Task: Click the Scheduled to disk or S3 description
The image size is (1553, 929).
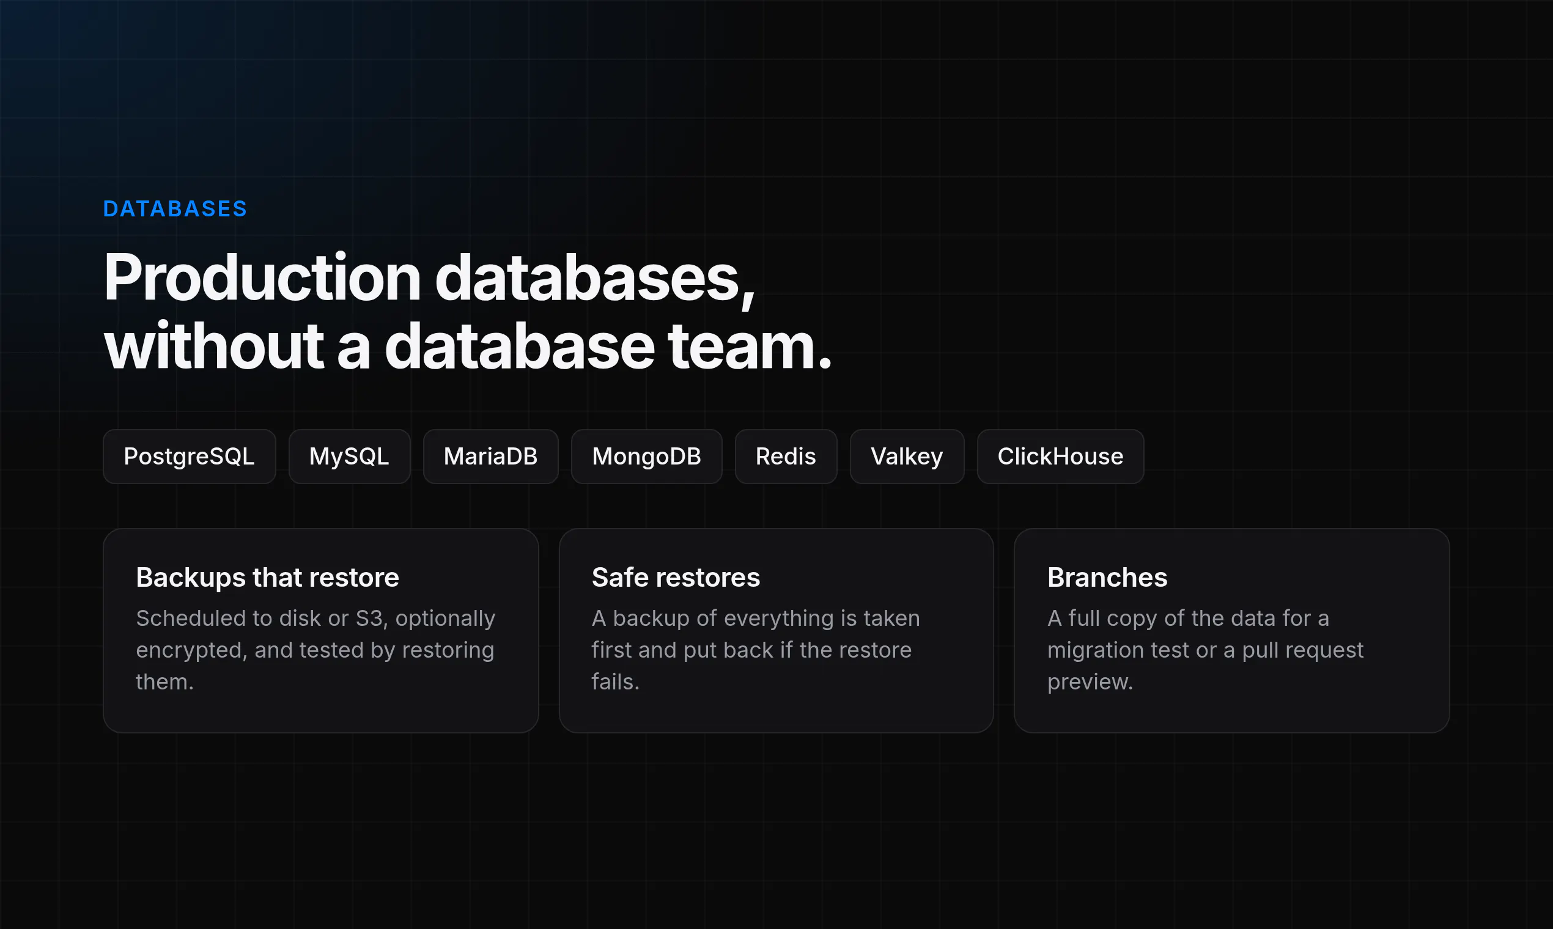Action: click(315, 650)
